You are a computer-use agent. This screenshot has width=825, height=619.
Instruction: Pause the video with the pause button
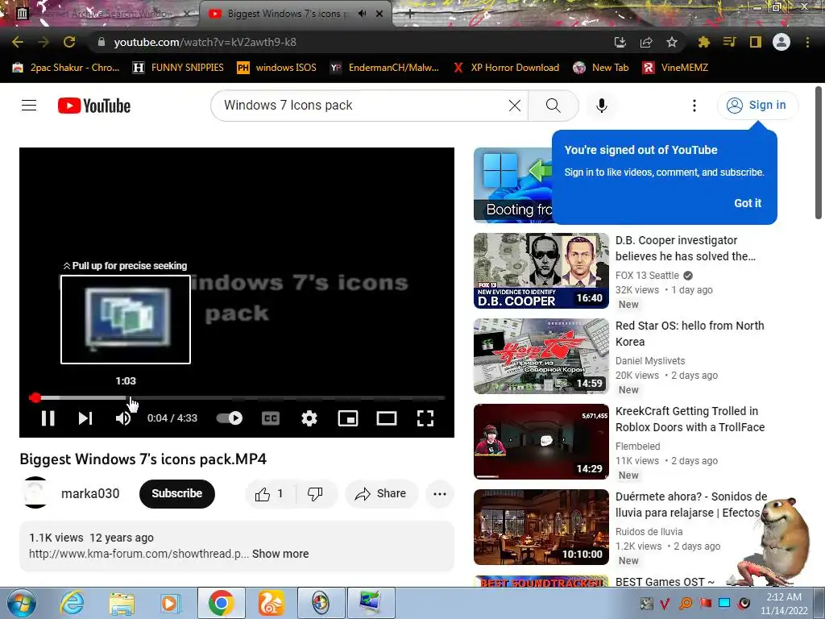pyautogui.click(x=48, y=418)
